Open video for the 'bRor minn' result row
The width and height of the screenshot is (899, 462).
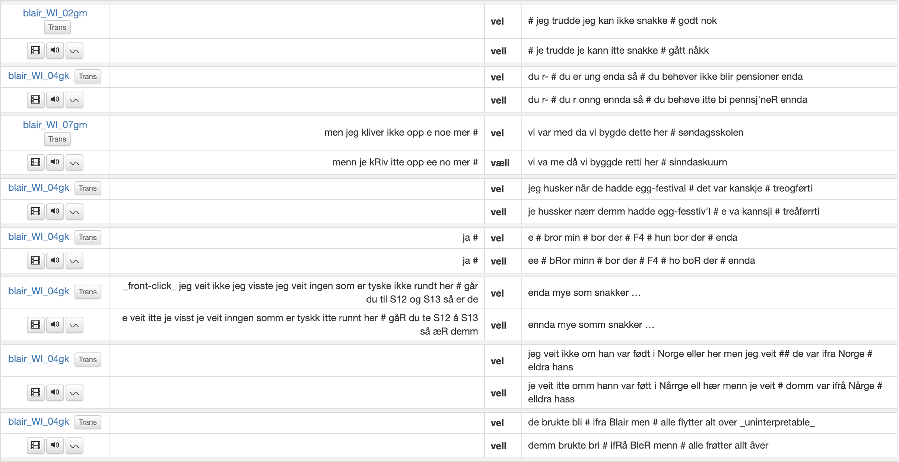(36, 261)
